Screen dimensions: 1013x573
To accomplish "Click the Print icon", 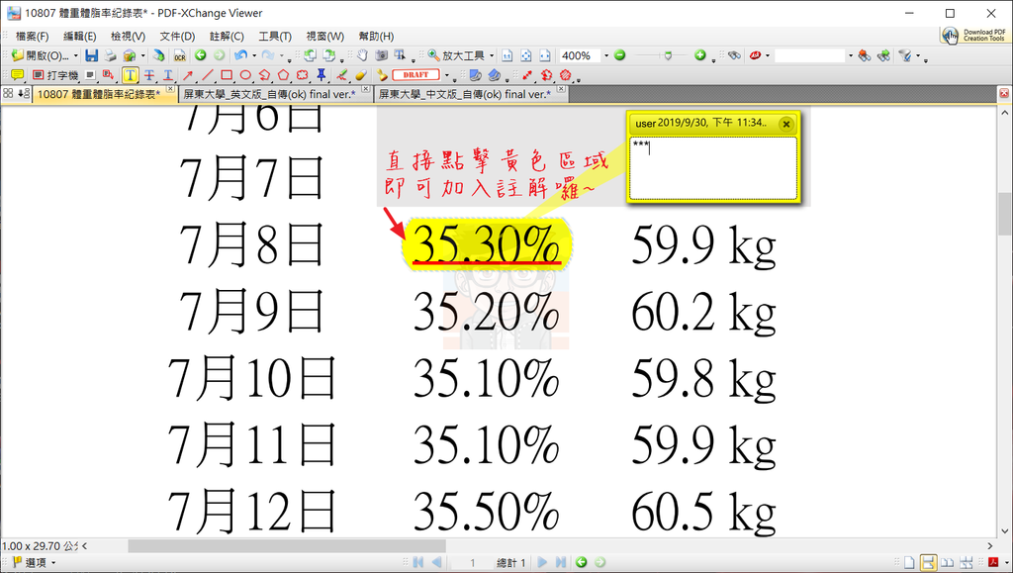I will pos(111,55).
